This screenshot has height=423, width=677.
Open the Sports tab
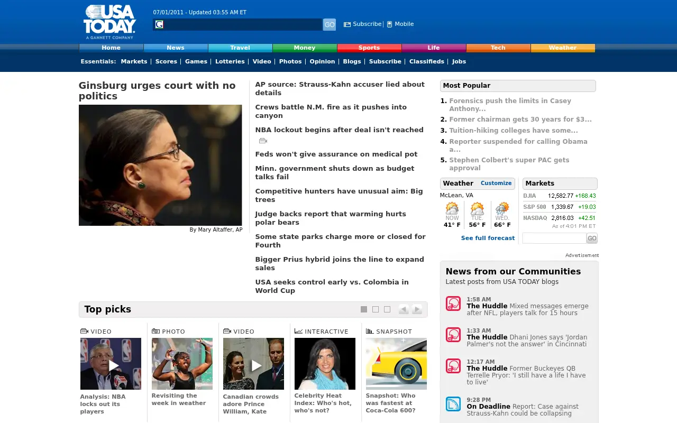[369, 48]
